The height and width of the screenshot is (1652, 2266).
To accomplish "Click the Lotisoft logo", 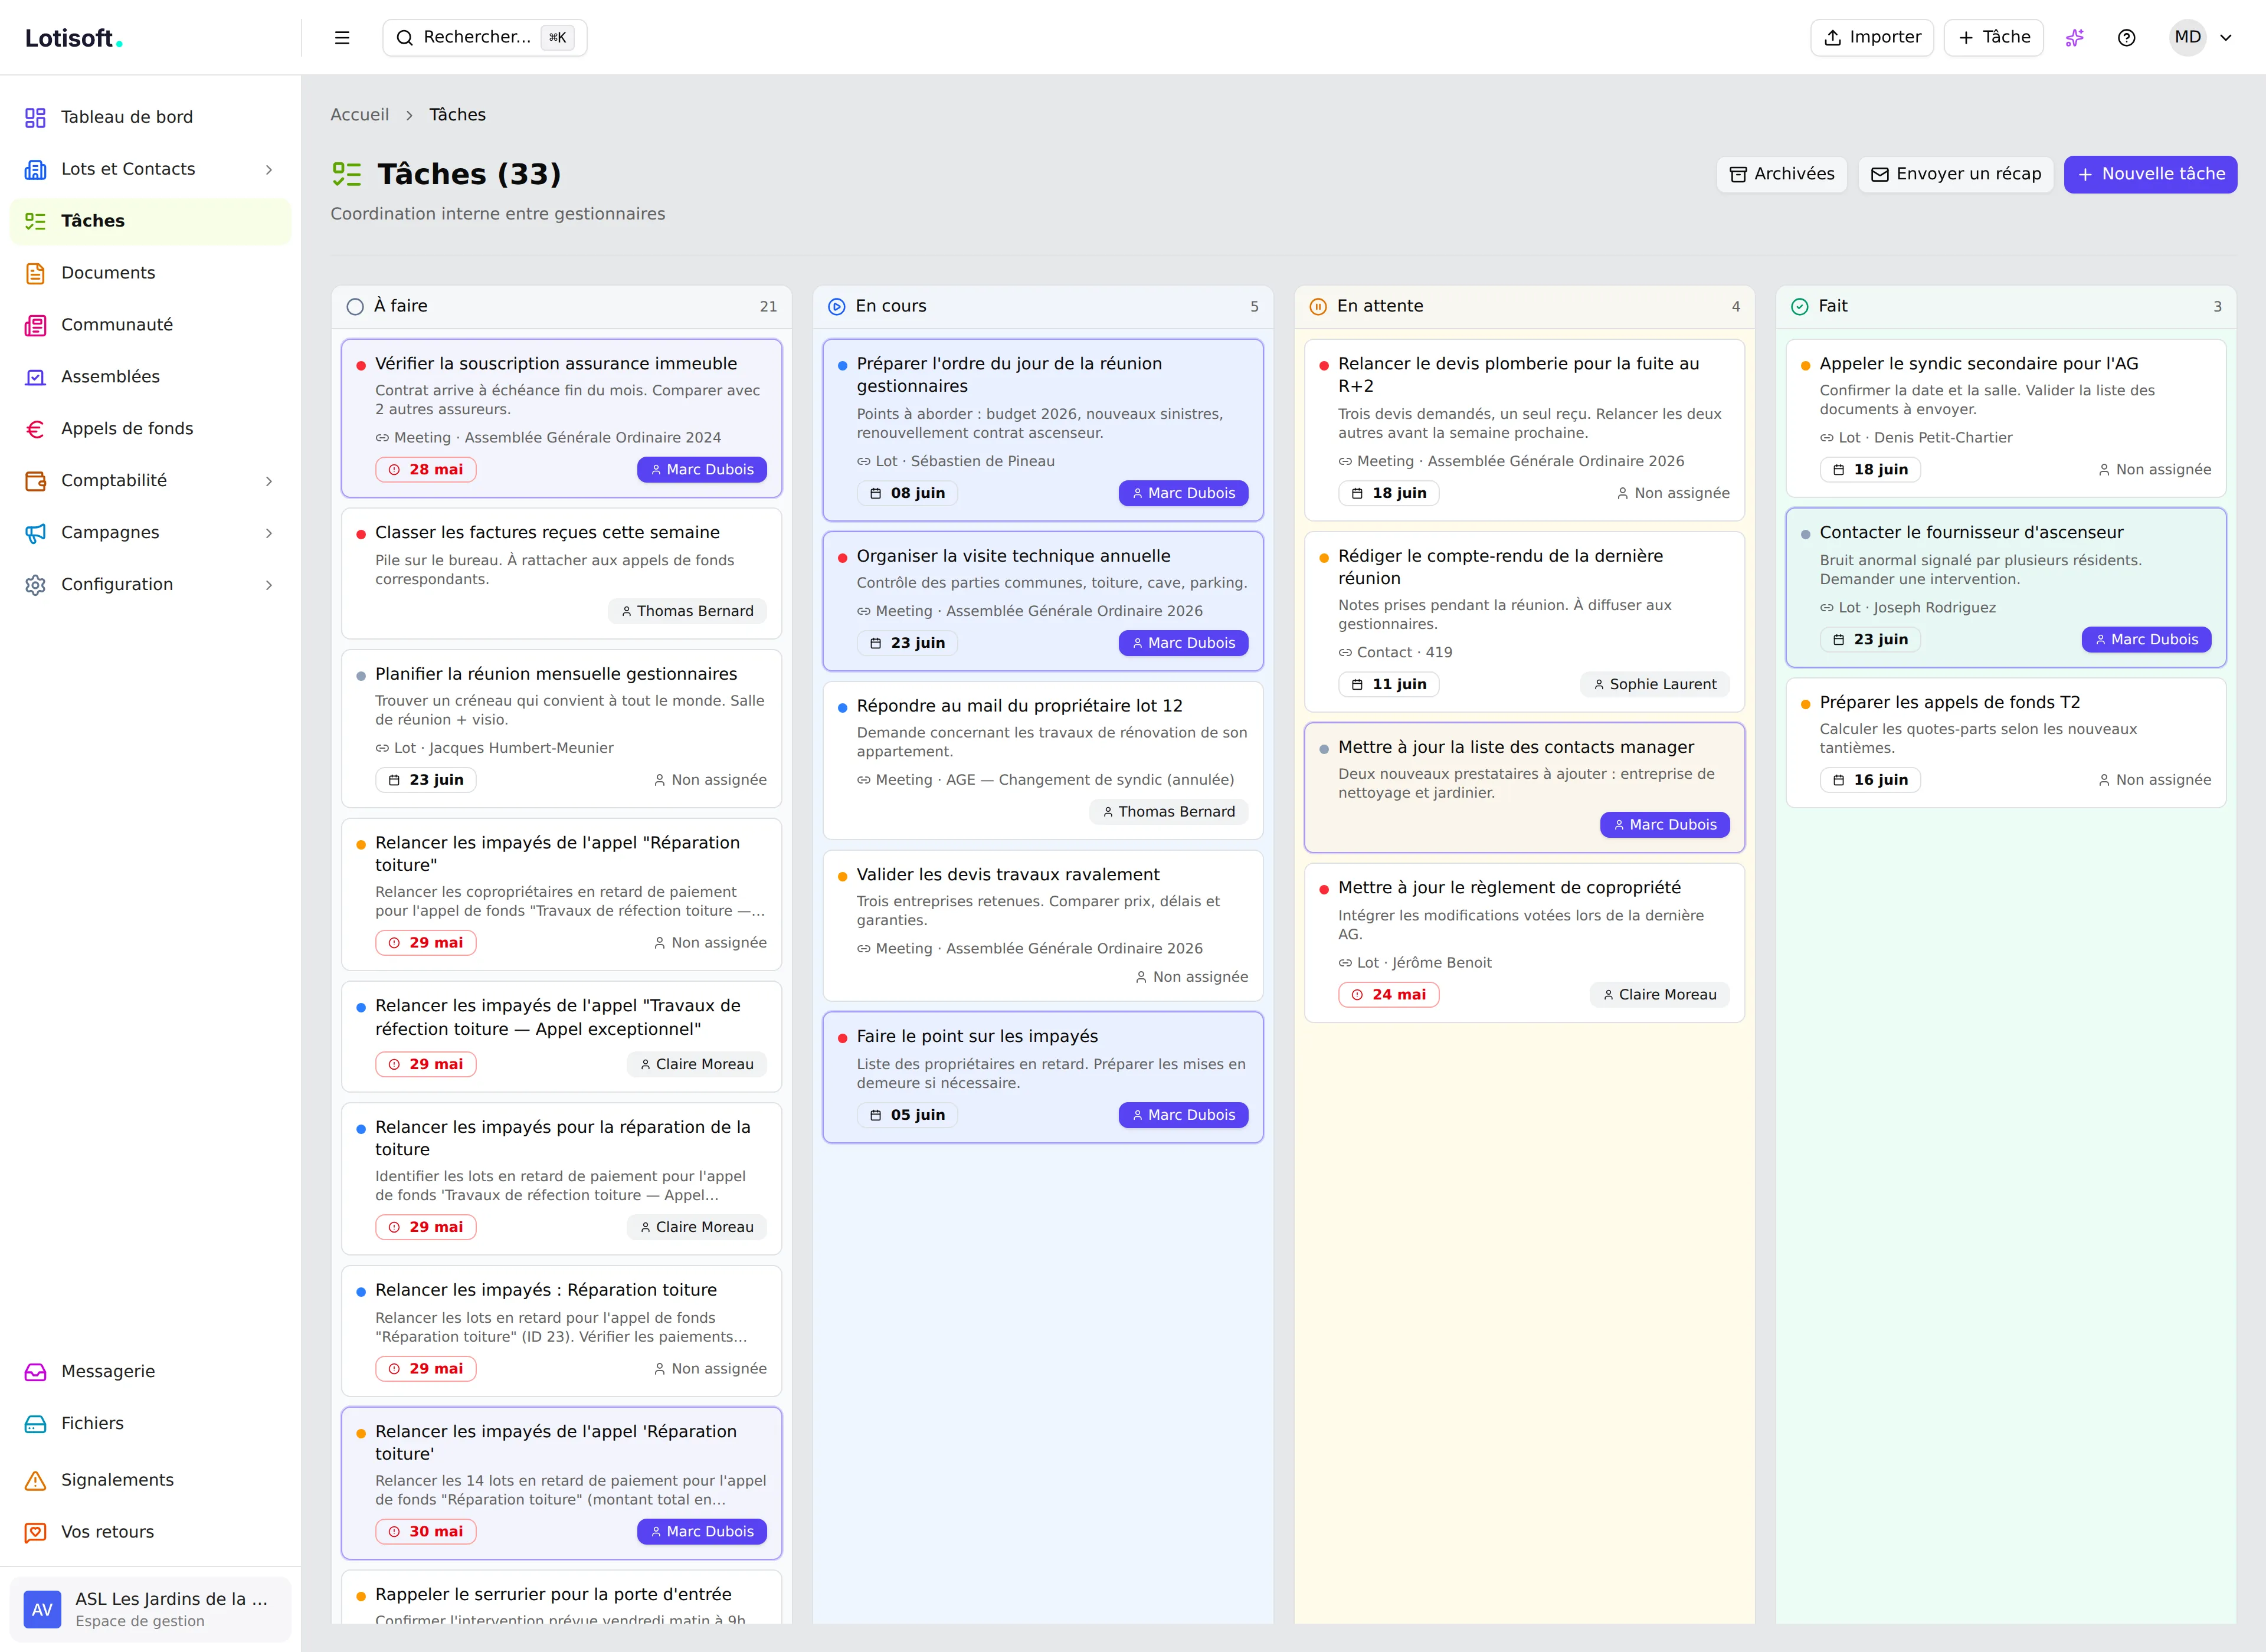I will (x=74, y=38).
